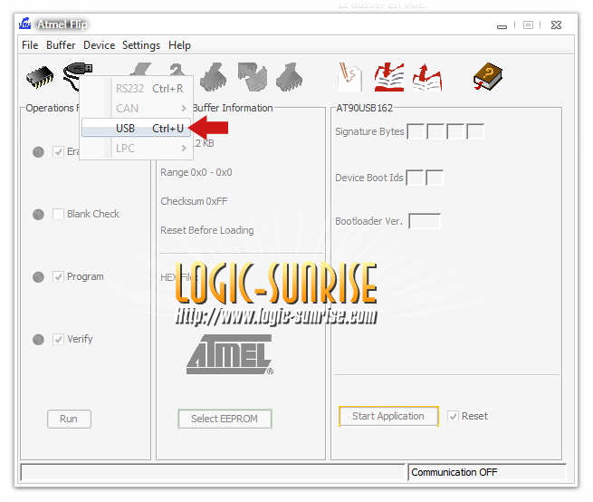Click the empty status bar message field
The width and height of the screenshot is (593, 502).
[213, 472]
